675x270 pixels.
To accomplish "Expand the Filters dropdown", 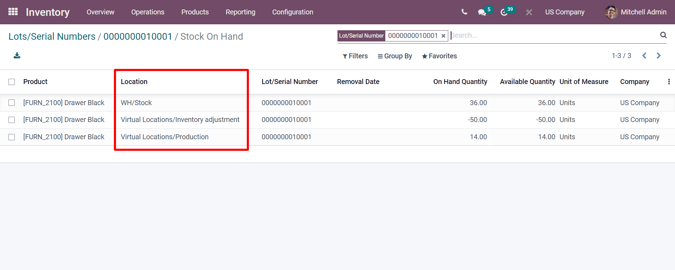I will point(355,56).
